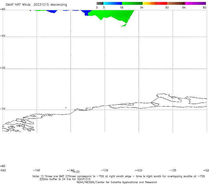Click the note line "3)Data buffer is 24 hrs"
The image size is (209, 184).
pos(65,179)
